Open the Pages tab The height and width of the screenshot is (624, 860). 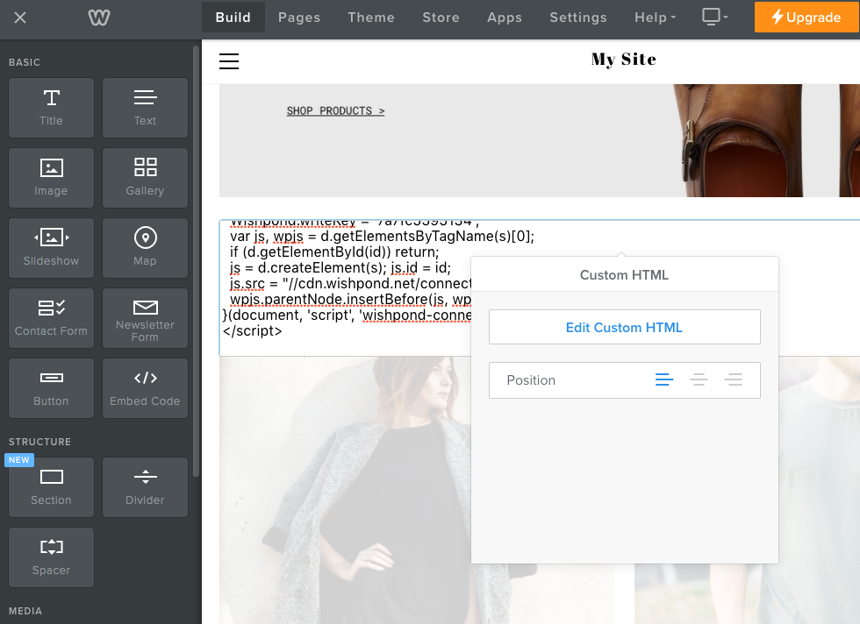[x=299, y=18]
